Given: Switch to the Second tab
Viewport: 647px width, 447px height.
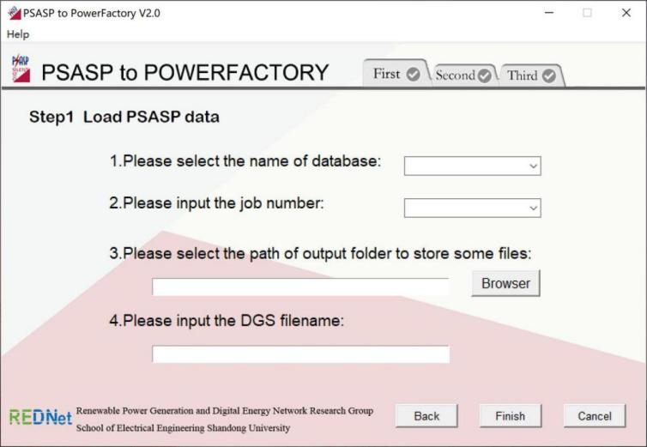Looking at the screenshot, I should (x=463, y=76).
